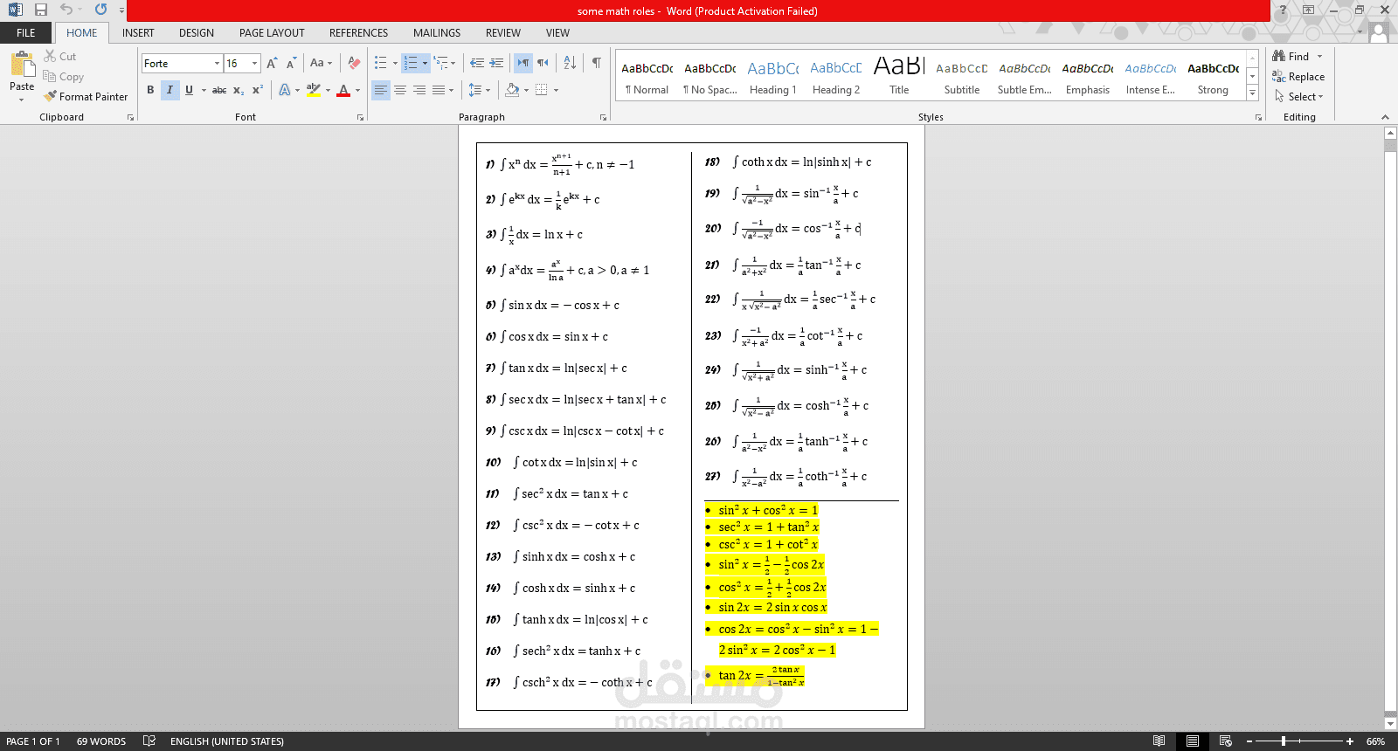Apply yellow Text Highlight Color

(314, 90)
